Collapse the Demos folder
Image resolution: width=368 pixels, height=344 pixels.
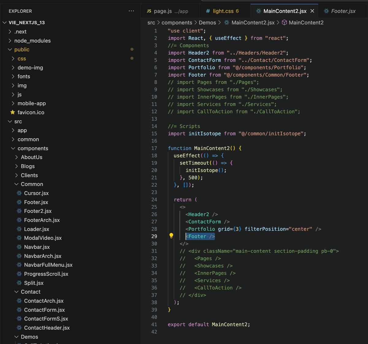tap(17, 337)
